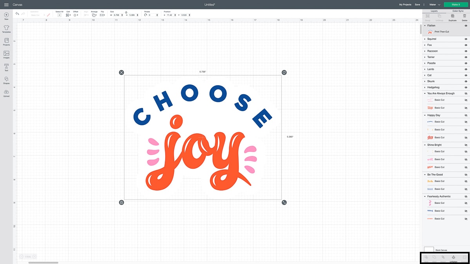Collapse the Shine Bright layer group
470x264 pixels.
(425, 145)
